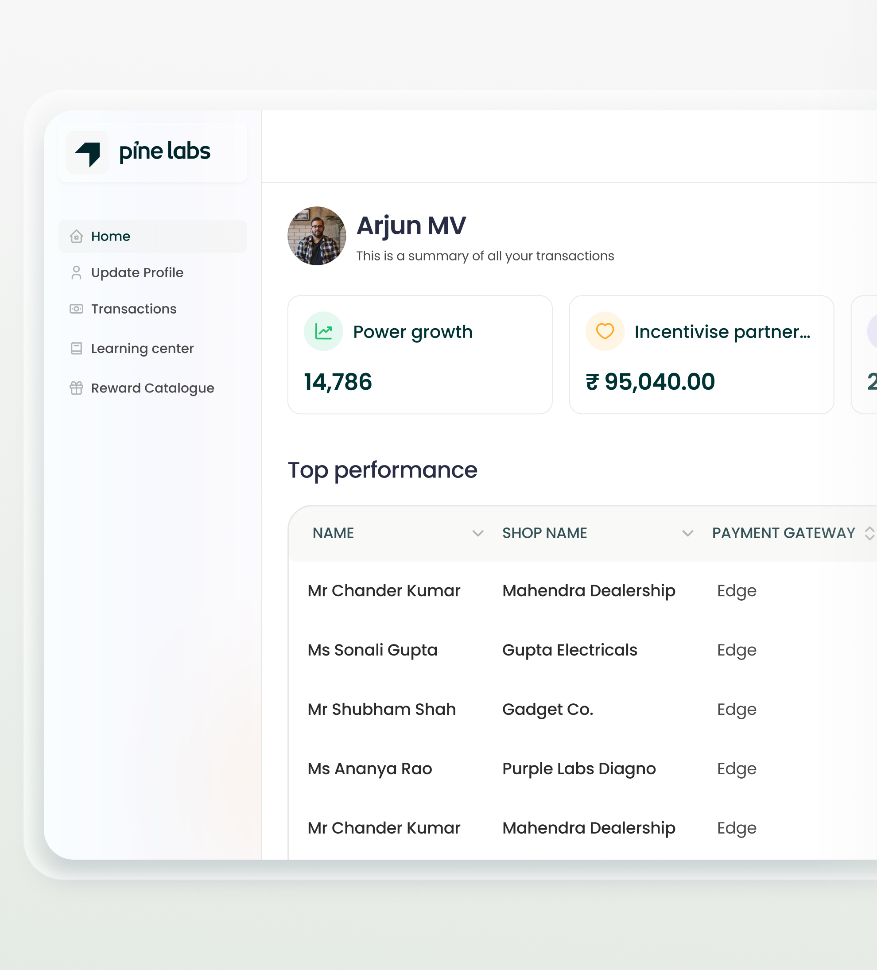877x970 pixels.
Task: Open the Power growth card
Action: tap(419, 355)
